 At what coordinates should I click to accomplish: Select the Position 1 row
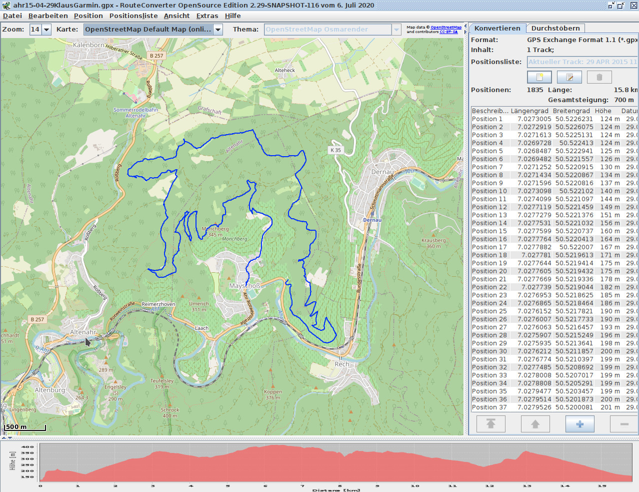pos(554,119)
